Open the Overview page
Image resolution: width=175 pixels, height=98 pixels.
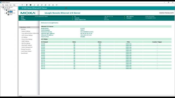pyautogui.click(x=23, y=29)
